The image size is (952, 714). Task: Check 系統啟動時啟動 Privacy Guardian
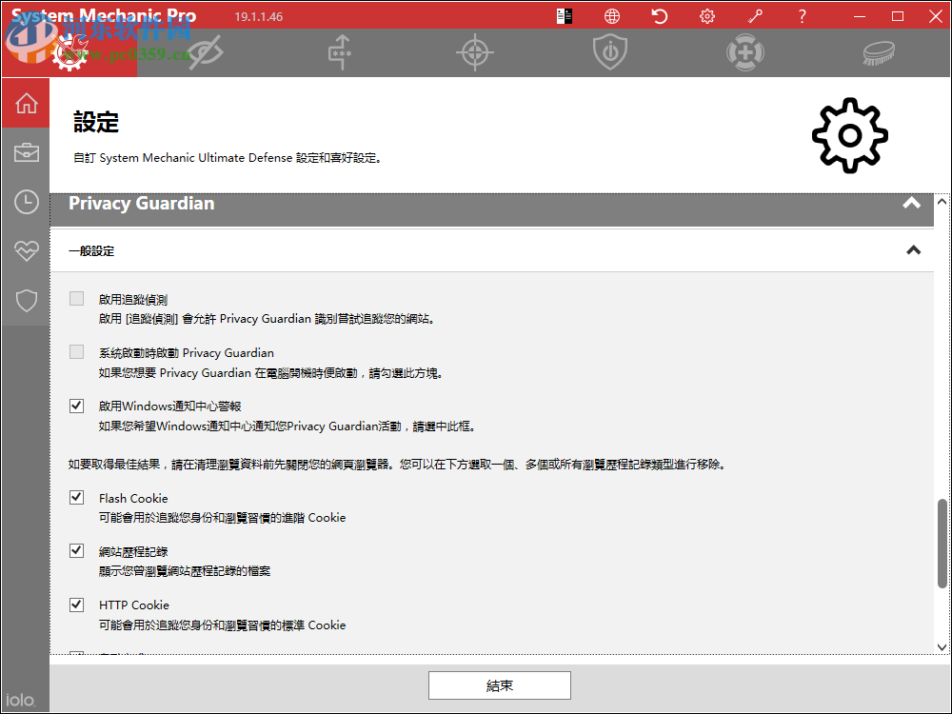[76, 351]
